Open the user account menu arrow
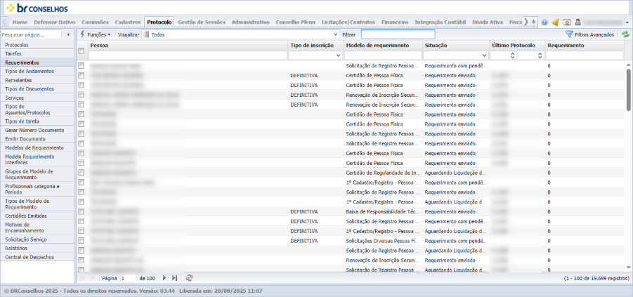Image resolution: width=633 pixels, height=297 pixels. (x=627, y=22)
